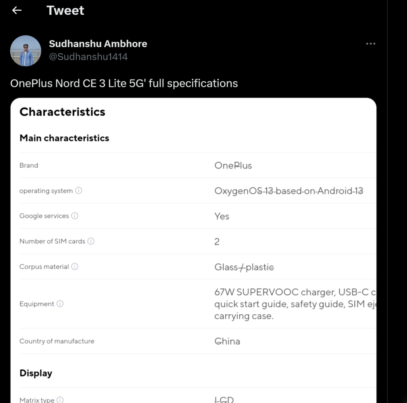Click the @Sudhanshu1414 handle
407x403 pixels.
[x=88, y=57]
